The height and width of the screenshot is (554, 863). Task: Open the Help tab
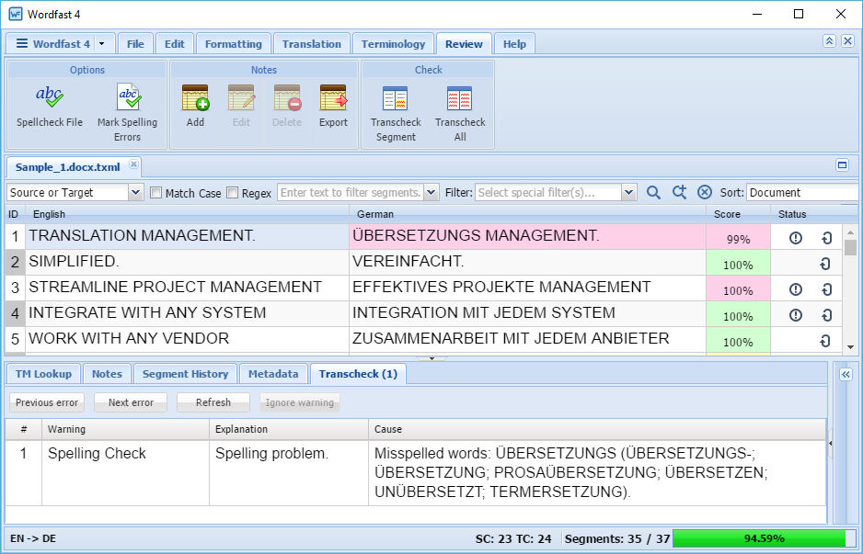pos(514,44)
